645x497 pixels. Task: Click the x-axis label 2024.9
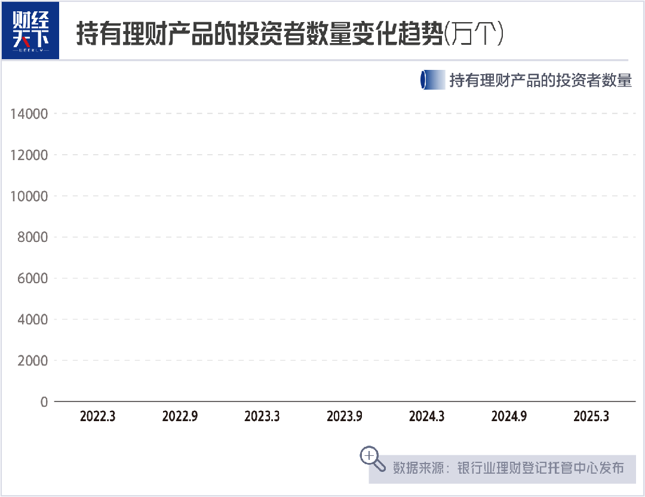pos(509,416)
